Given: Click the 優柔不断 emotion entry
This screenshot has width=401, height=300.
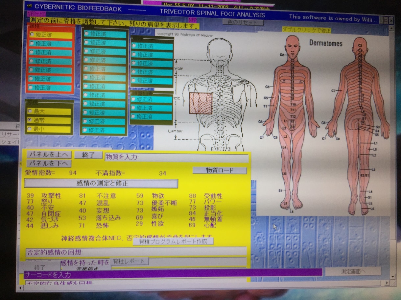Looking at the screenshot, I should click(164, 203).
